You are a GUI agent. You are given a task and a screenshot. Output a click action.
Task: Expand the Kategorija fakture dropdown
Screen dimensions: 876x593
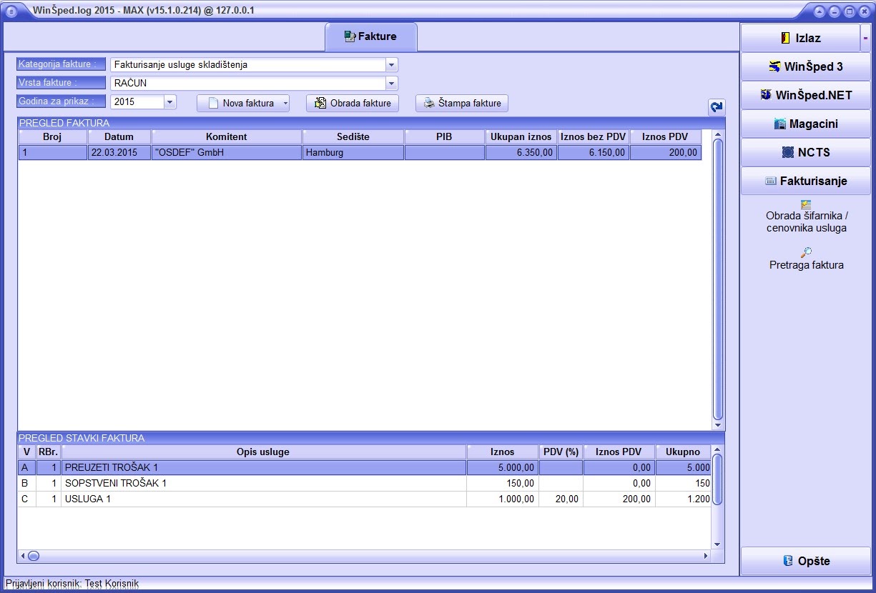pos(391,65)
